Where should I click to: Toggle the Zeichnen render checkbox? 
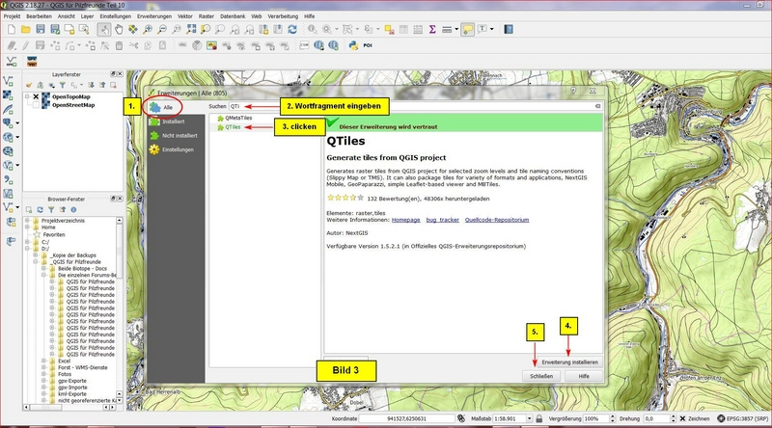pos(683,418)
